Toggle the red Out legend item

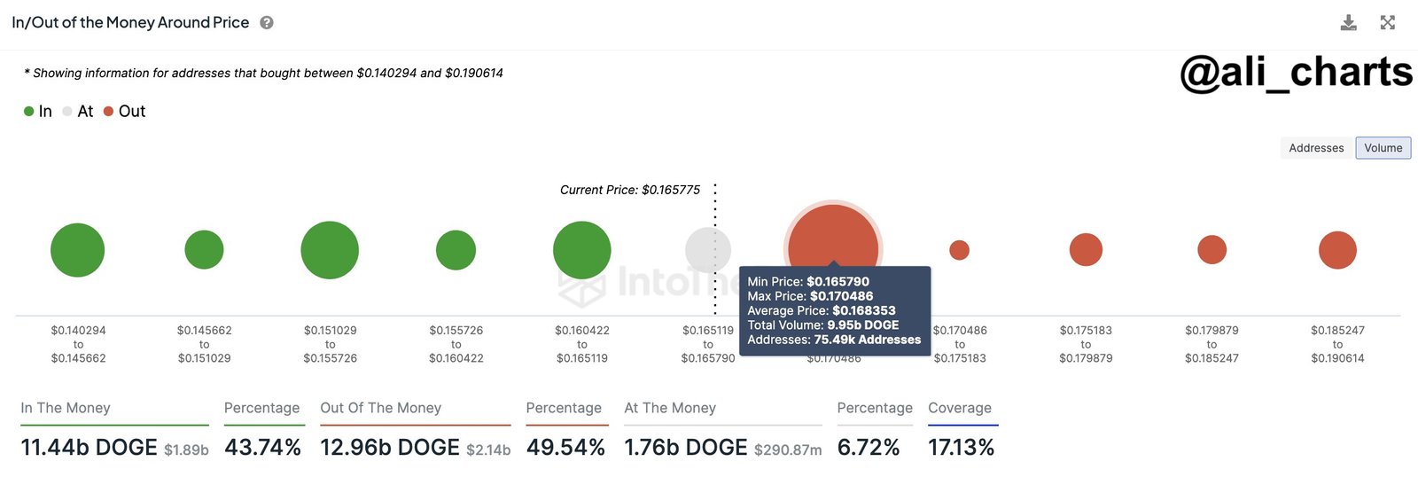tap(125, 112)
